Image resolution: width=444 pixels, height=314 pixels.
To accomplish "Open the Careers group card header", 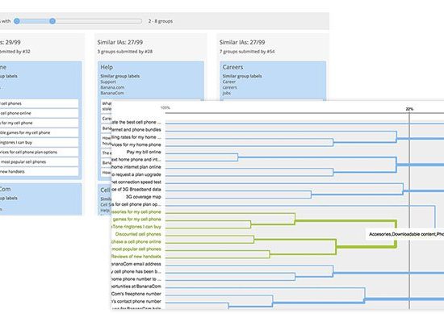I will 232,67.
